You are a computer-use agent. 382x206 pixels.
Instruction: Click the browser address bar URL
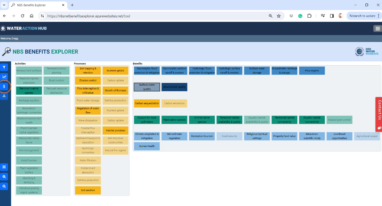click(89, 16)
